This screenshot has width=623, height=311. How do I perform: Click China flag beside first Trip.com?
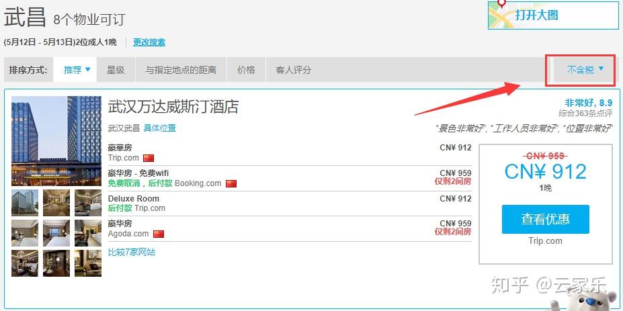[x=149, y=158]
